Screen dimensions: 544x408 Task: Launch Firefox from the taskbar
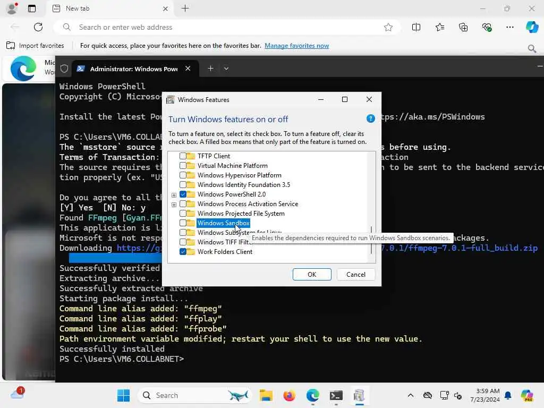pos(289,395)
